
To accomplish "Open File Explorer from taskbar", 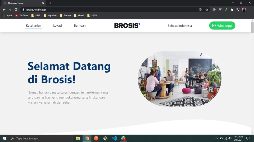I will (78, 138).
